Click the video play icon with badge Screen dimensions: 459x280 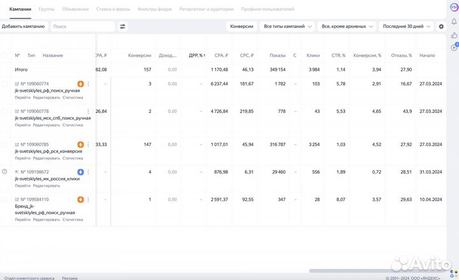(x=453, y=47)
